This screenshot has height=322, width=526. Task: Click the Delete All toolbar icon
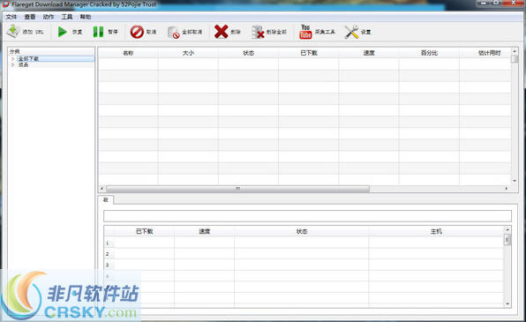coord(258,32)
